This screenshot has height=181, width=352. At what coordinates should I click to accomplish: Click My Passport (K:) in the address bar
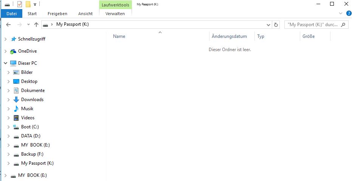click(x=73, y=24)
